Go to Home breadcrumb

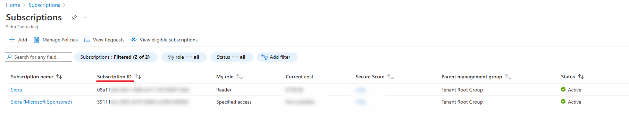13,5
